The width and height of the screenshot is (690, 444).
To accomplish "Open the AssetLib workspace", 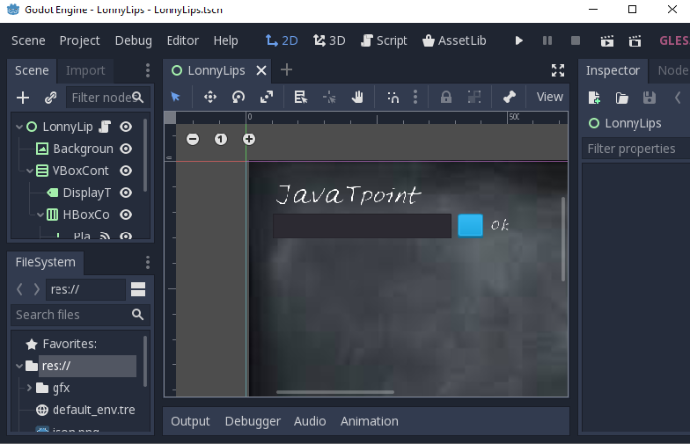I will point(454,40).
